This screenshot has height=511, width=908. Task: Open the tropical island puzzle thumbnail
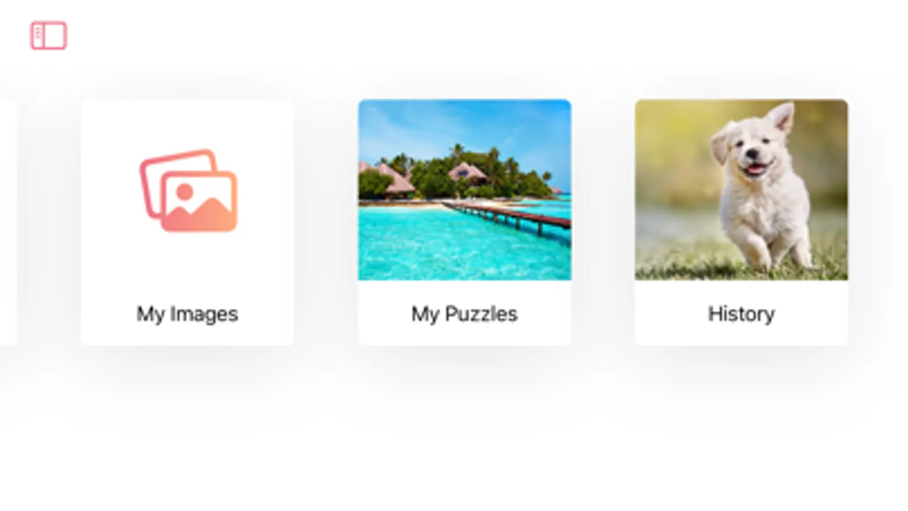465,190
